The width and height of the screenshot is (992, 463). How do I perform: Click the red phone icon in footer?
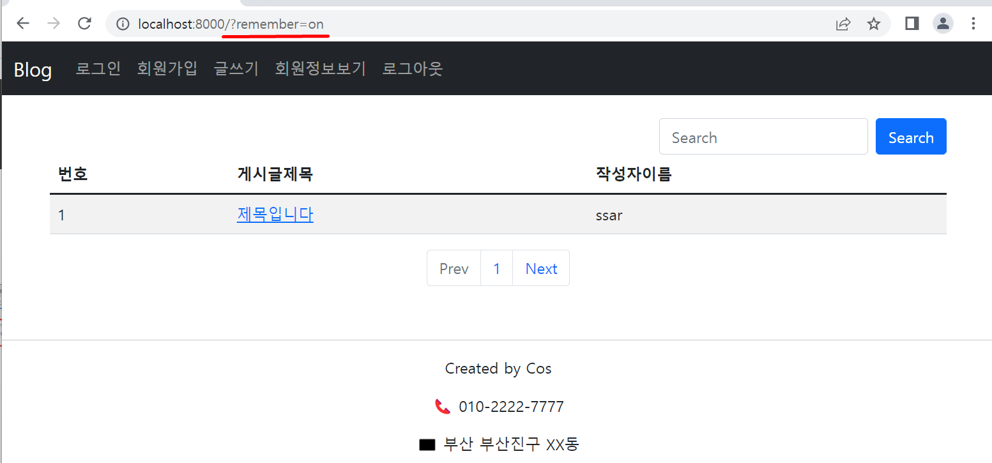(x=442, y=406)
